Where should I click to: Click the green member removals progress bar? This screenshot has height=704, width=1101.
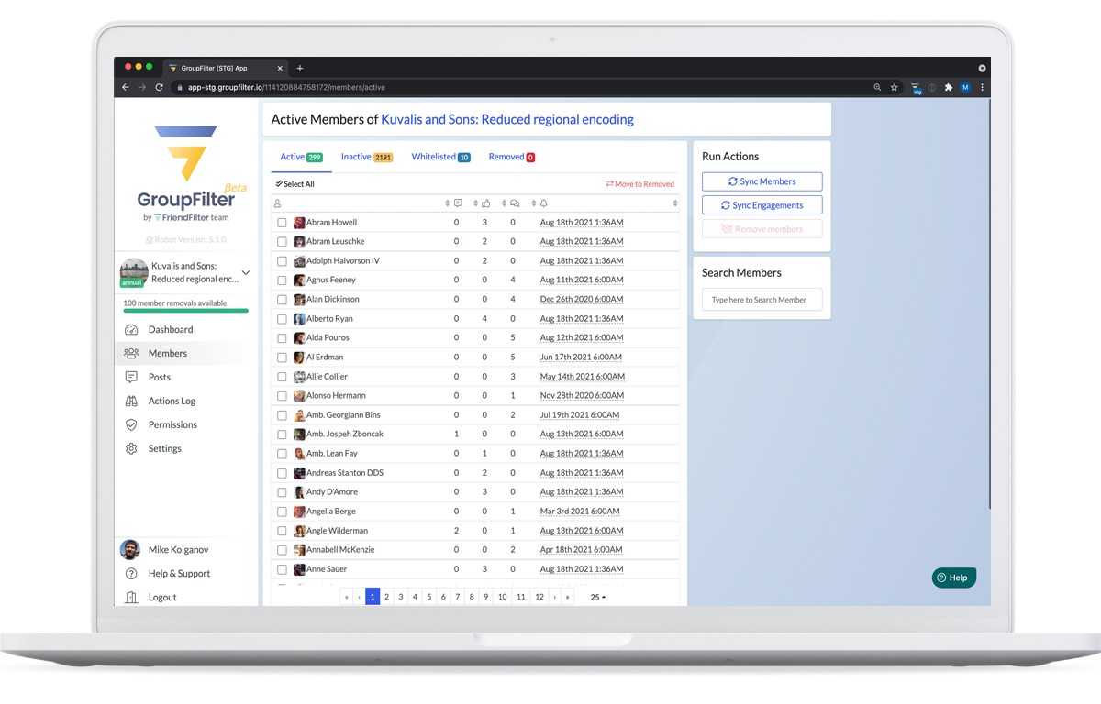click(x=184, y=310)
